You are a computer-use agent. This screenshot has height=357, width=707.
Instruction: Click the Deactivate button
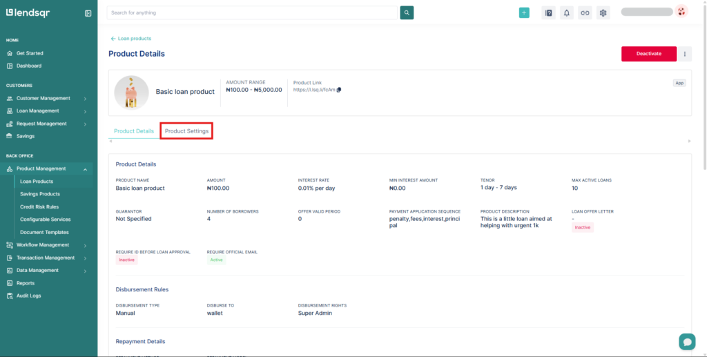[648, 54]
